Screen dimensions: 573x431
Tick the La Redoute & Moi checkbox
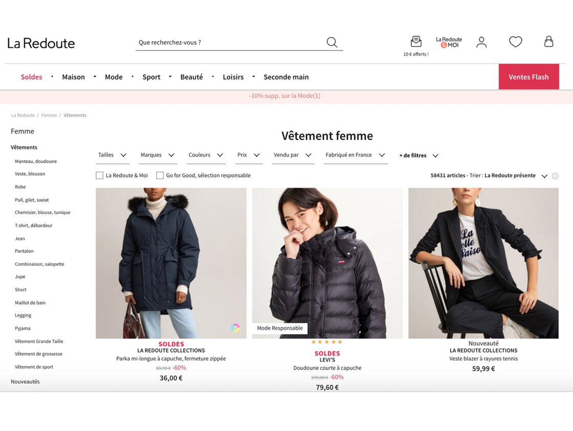click(x=99, y=176)
